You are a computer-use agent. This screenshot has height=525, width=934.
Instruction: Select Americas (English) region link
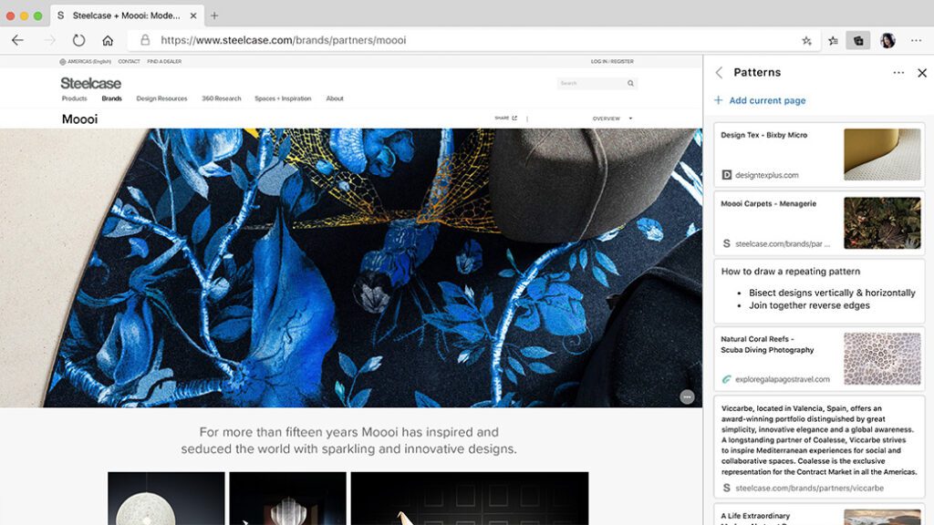85,61
